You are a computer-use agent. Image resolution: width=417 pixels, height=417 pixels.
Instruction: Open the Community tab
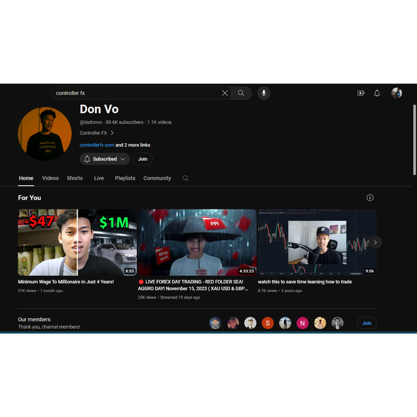point(157,178)
